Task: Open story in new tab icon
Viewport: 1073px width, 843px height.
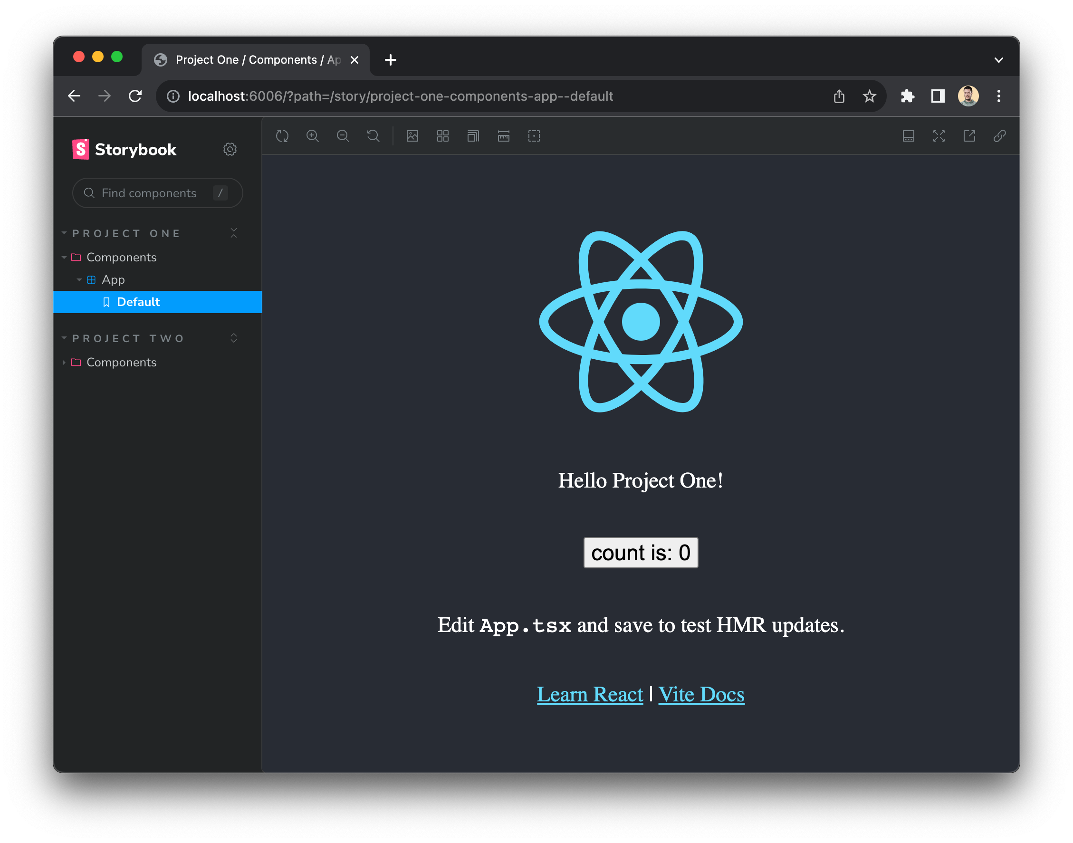Action: (969, 136)
